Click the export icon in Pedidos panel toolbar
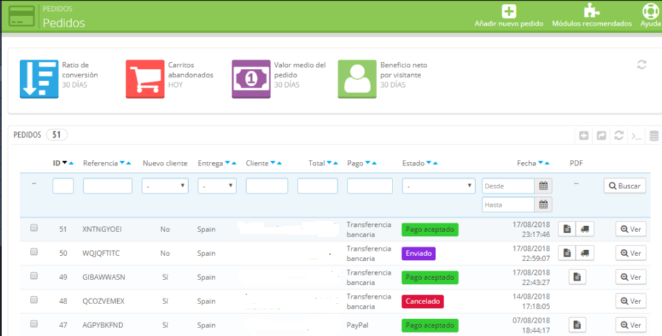Viewport: 662px width, 336px height. pyautogui.click(x=601, y=135)
